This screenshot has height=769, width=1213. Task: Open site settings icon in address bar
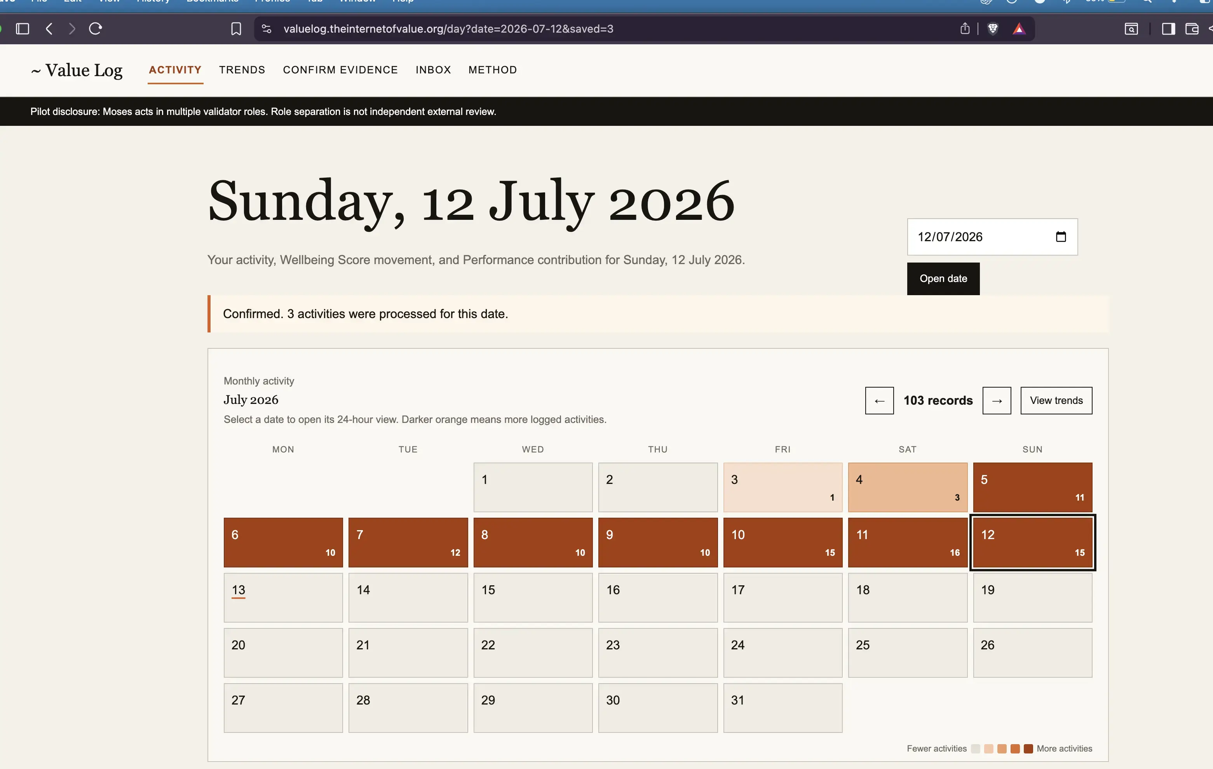pyautogui.click(x=267, y=29)
